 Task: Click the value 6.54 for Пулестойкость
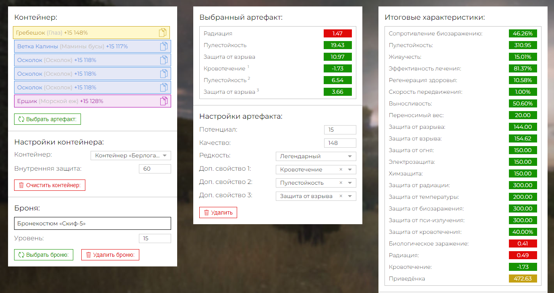[x=338, y=80]
